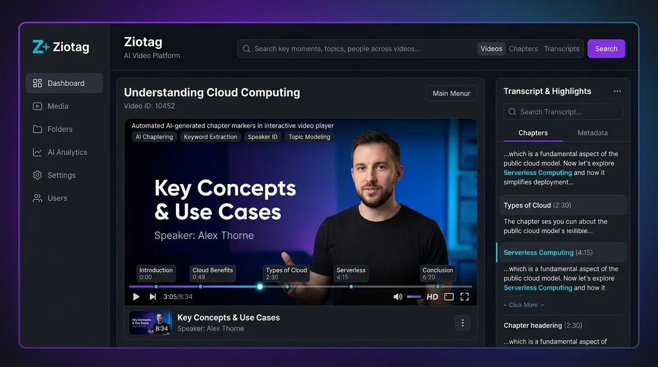Focus the Search Transcript field
Viewport: 658px width, 367px height.
click(x=563, y=112)
